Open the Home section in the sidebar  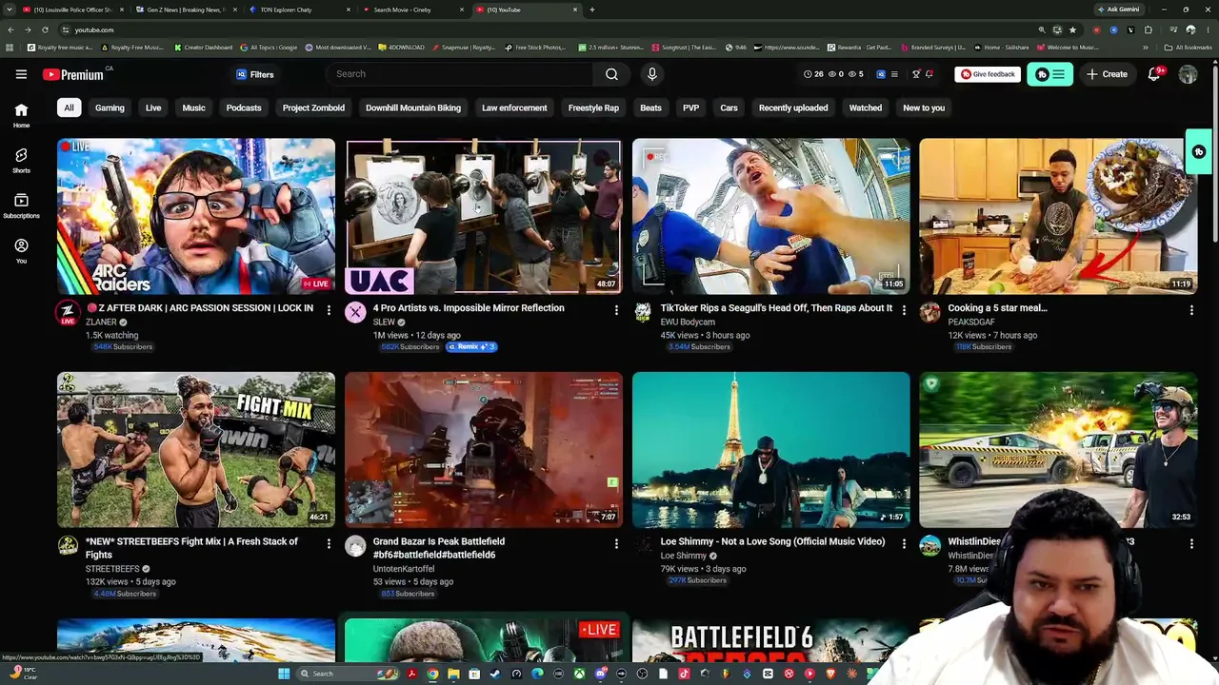pyautogui.click(x=21, y=115)
